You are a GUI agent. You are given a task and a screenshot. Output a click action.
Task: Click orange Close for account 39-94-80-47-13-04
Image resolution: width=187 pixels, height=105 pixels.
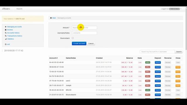[x=178, y=67]
